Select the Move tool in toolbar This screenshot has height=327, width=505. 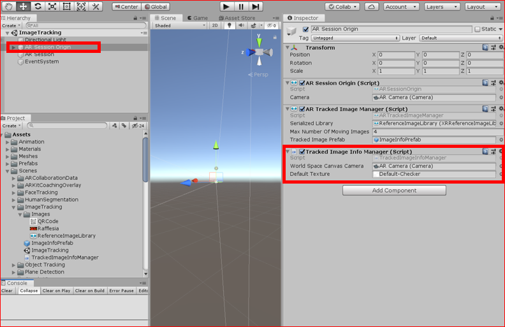click(x=23, y=6)
